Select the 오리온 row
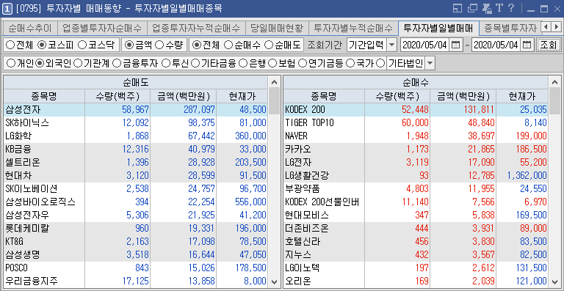 coord(416,281)
